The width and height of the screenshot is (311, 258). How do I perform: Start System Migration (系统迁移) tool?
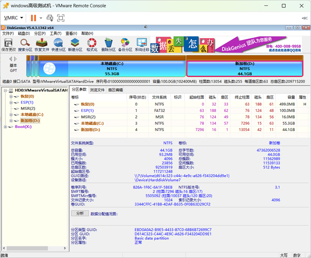(142, 45)
